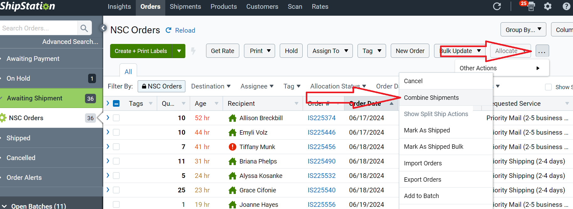Open the Group By dropdown
Screen dimensions: 573x209
coord(523,29)
